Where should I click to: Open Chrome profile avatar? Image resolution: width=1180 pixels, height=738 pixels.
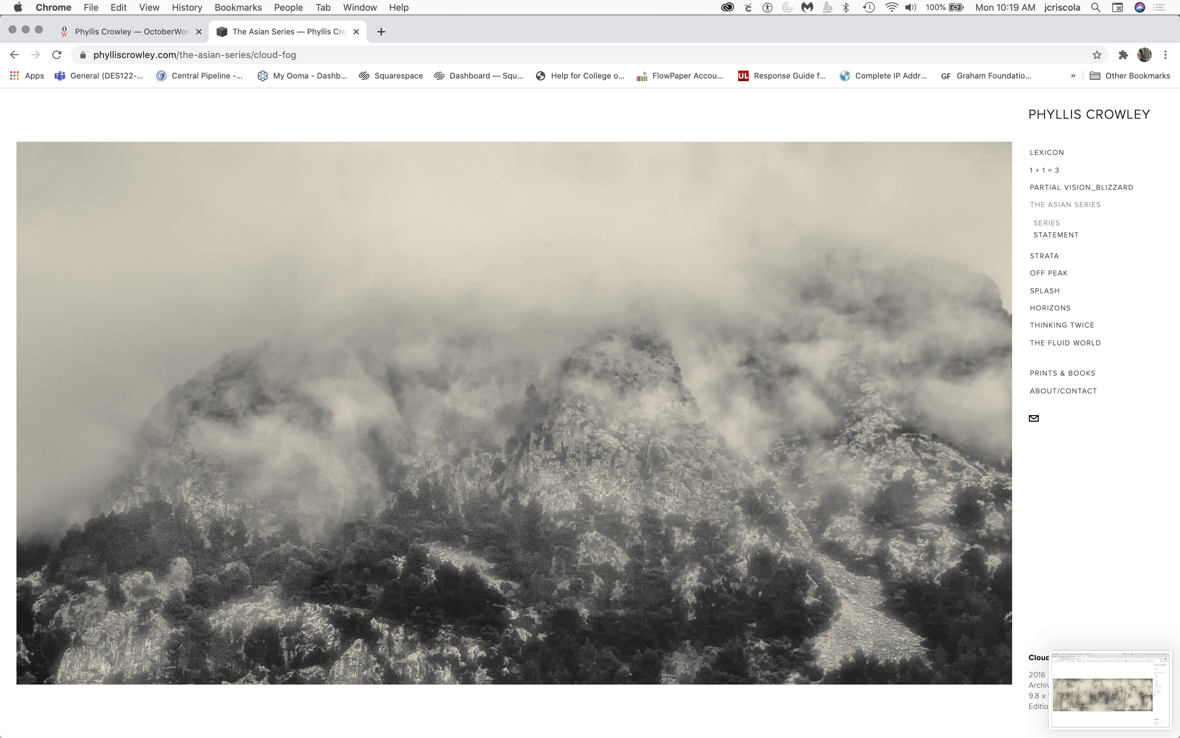click(1145, 55)
